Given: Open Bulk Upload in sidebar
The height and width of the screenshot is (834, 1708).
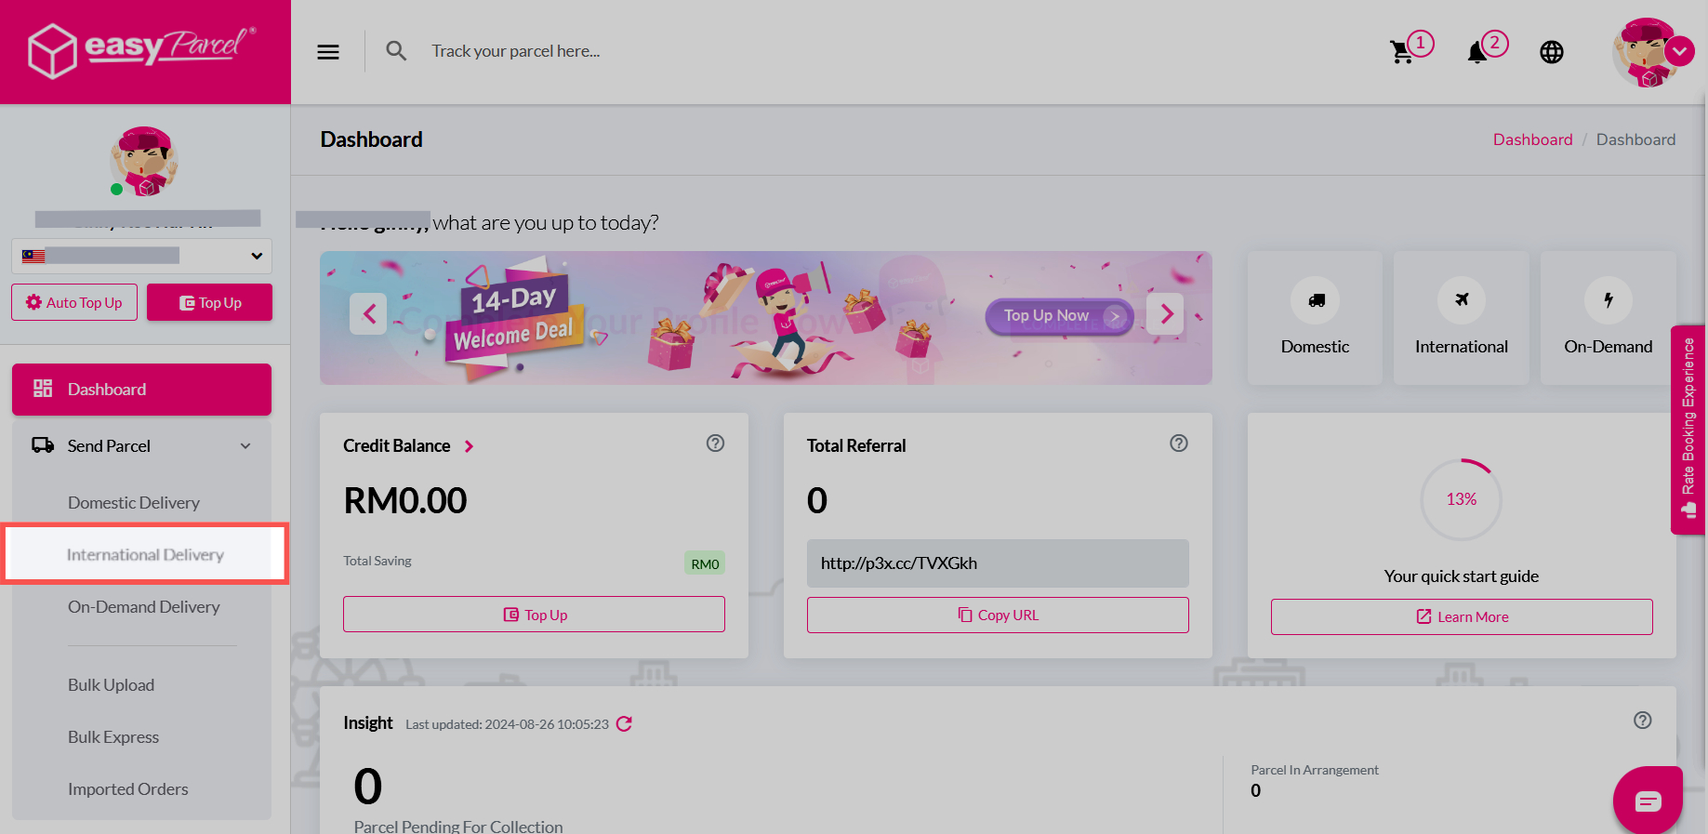Looking at the screenshot, I should point(112,685).
